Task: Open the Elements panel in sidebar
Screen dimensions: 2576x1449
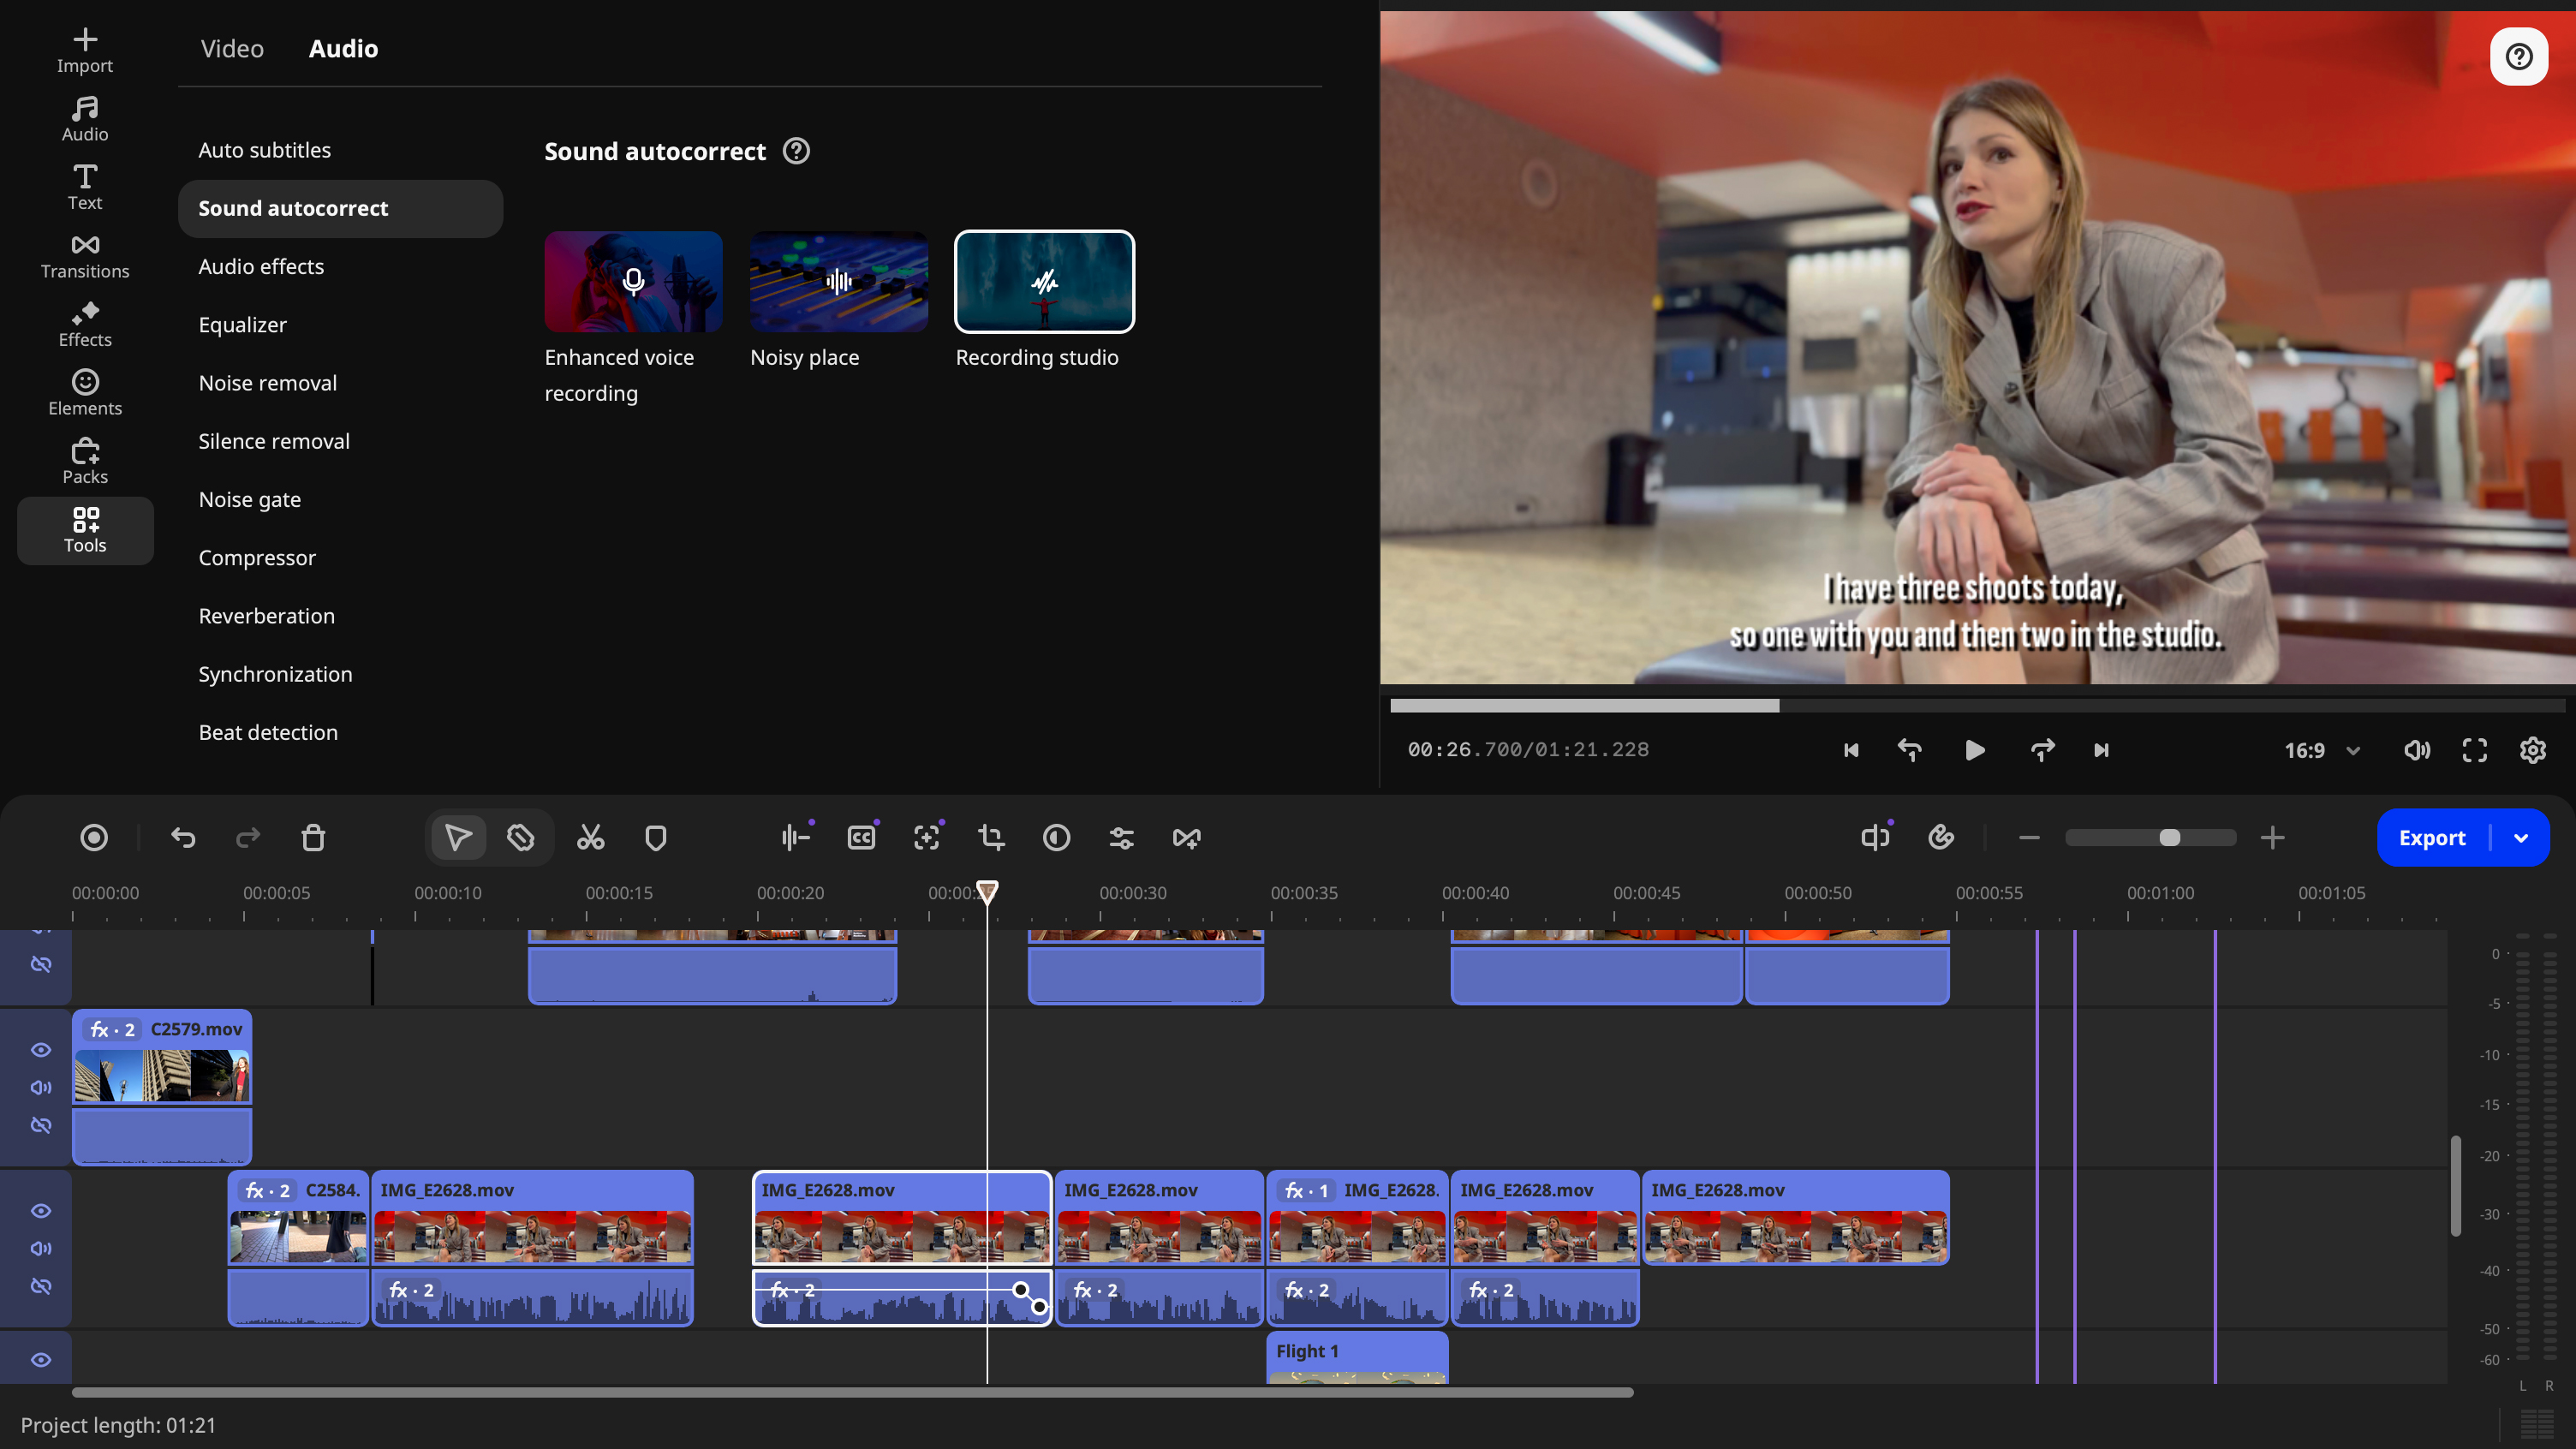Action: (x=85, y=393)
